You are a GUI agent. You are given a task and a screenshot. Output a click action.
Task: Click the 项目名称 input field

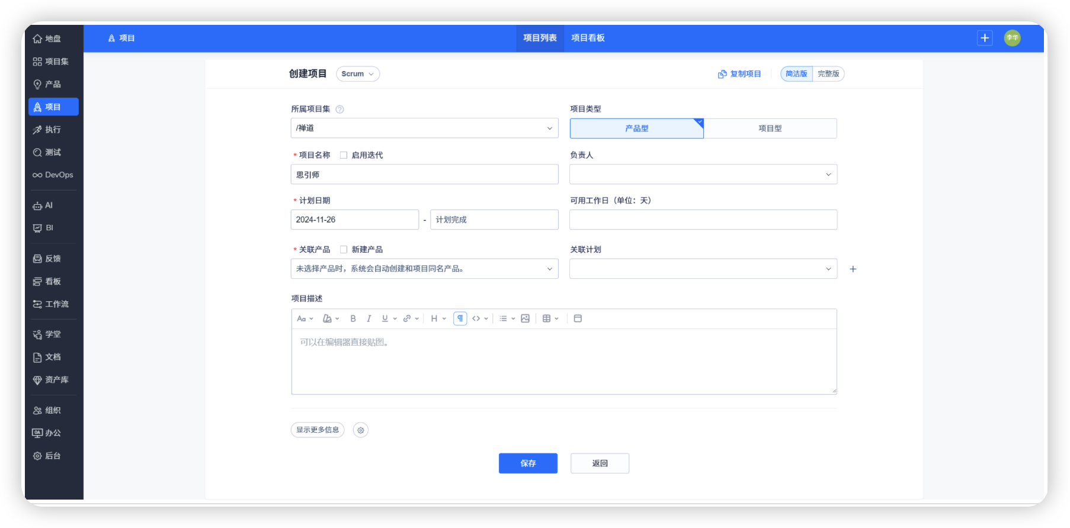point(425,175)
